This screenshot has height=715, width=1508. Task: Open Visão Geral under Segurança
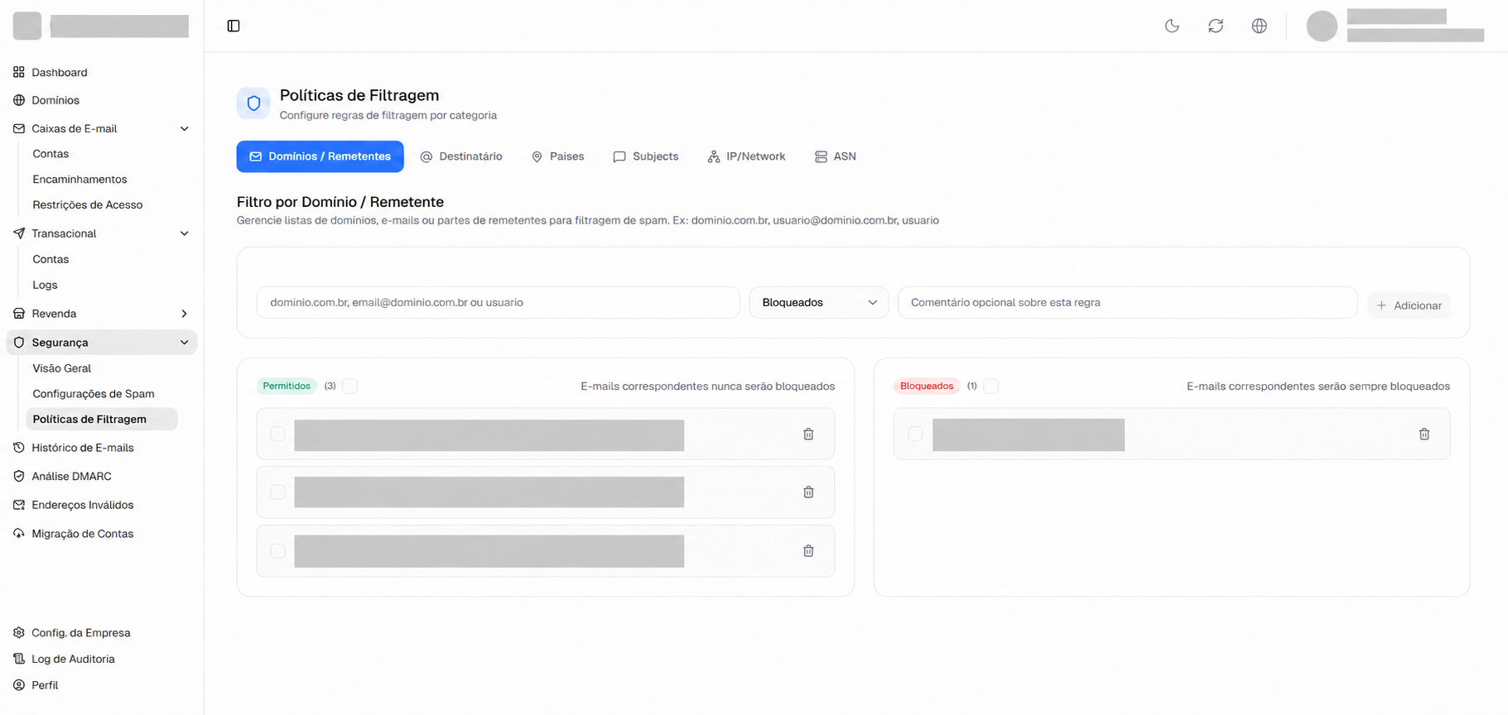coord(62,368)
